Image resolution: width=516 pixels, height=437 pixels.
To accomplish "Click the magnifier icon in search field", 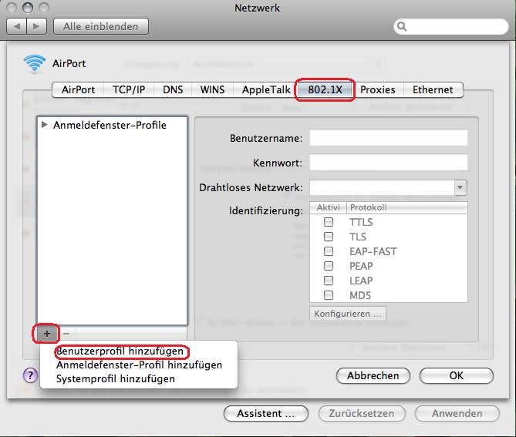I will (x=402, y=26).
